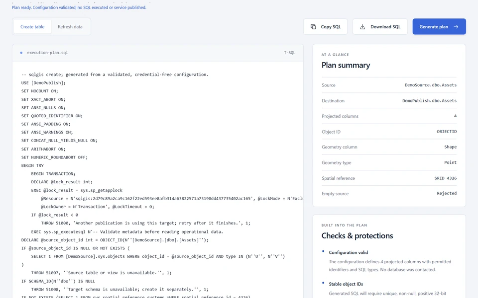Click the SET NUMERIC_ROUNDABORT OFF; line
Viewport: 478px width, 298px height.
(x=54, y=157)
